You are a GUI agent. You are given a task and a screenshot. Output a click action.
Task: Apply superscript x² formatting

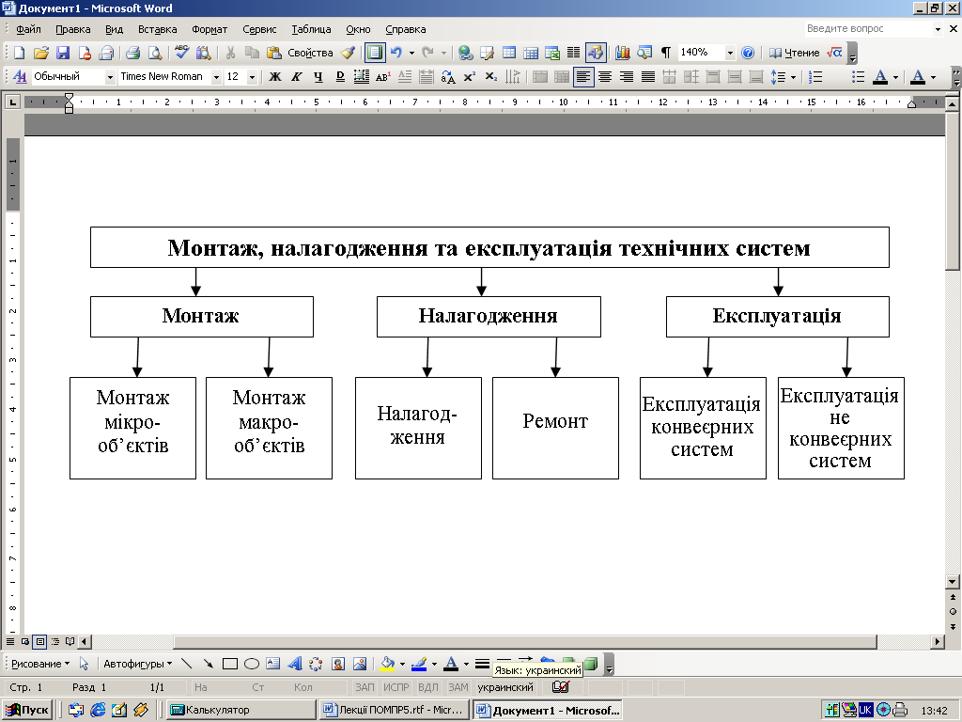coord(470,77)
